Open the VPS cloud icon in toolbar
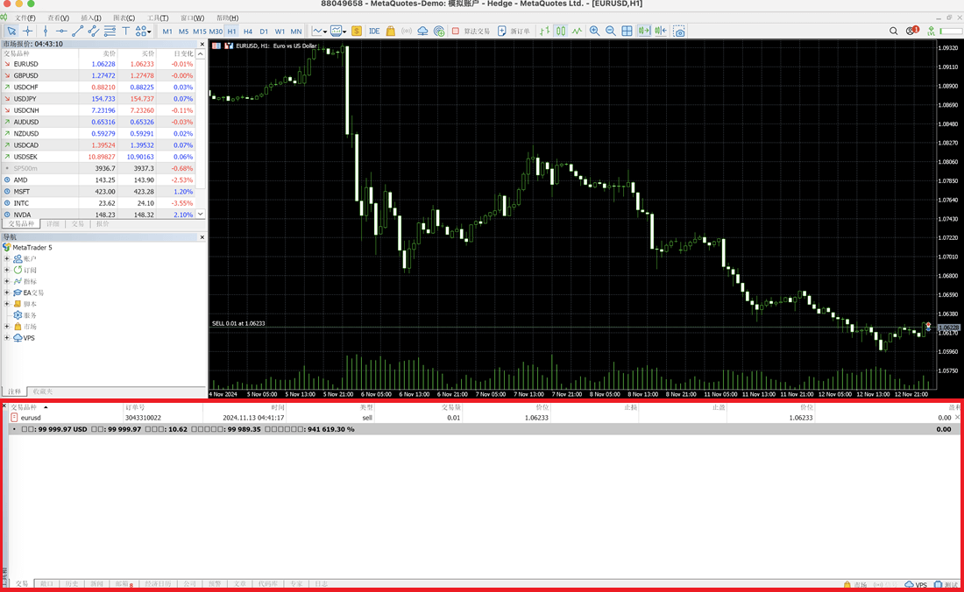The width and height of the screenshot is (964, 592). (x=423, y=32)
